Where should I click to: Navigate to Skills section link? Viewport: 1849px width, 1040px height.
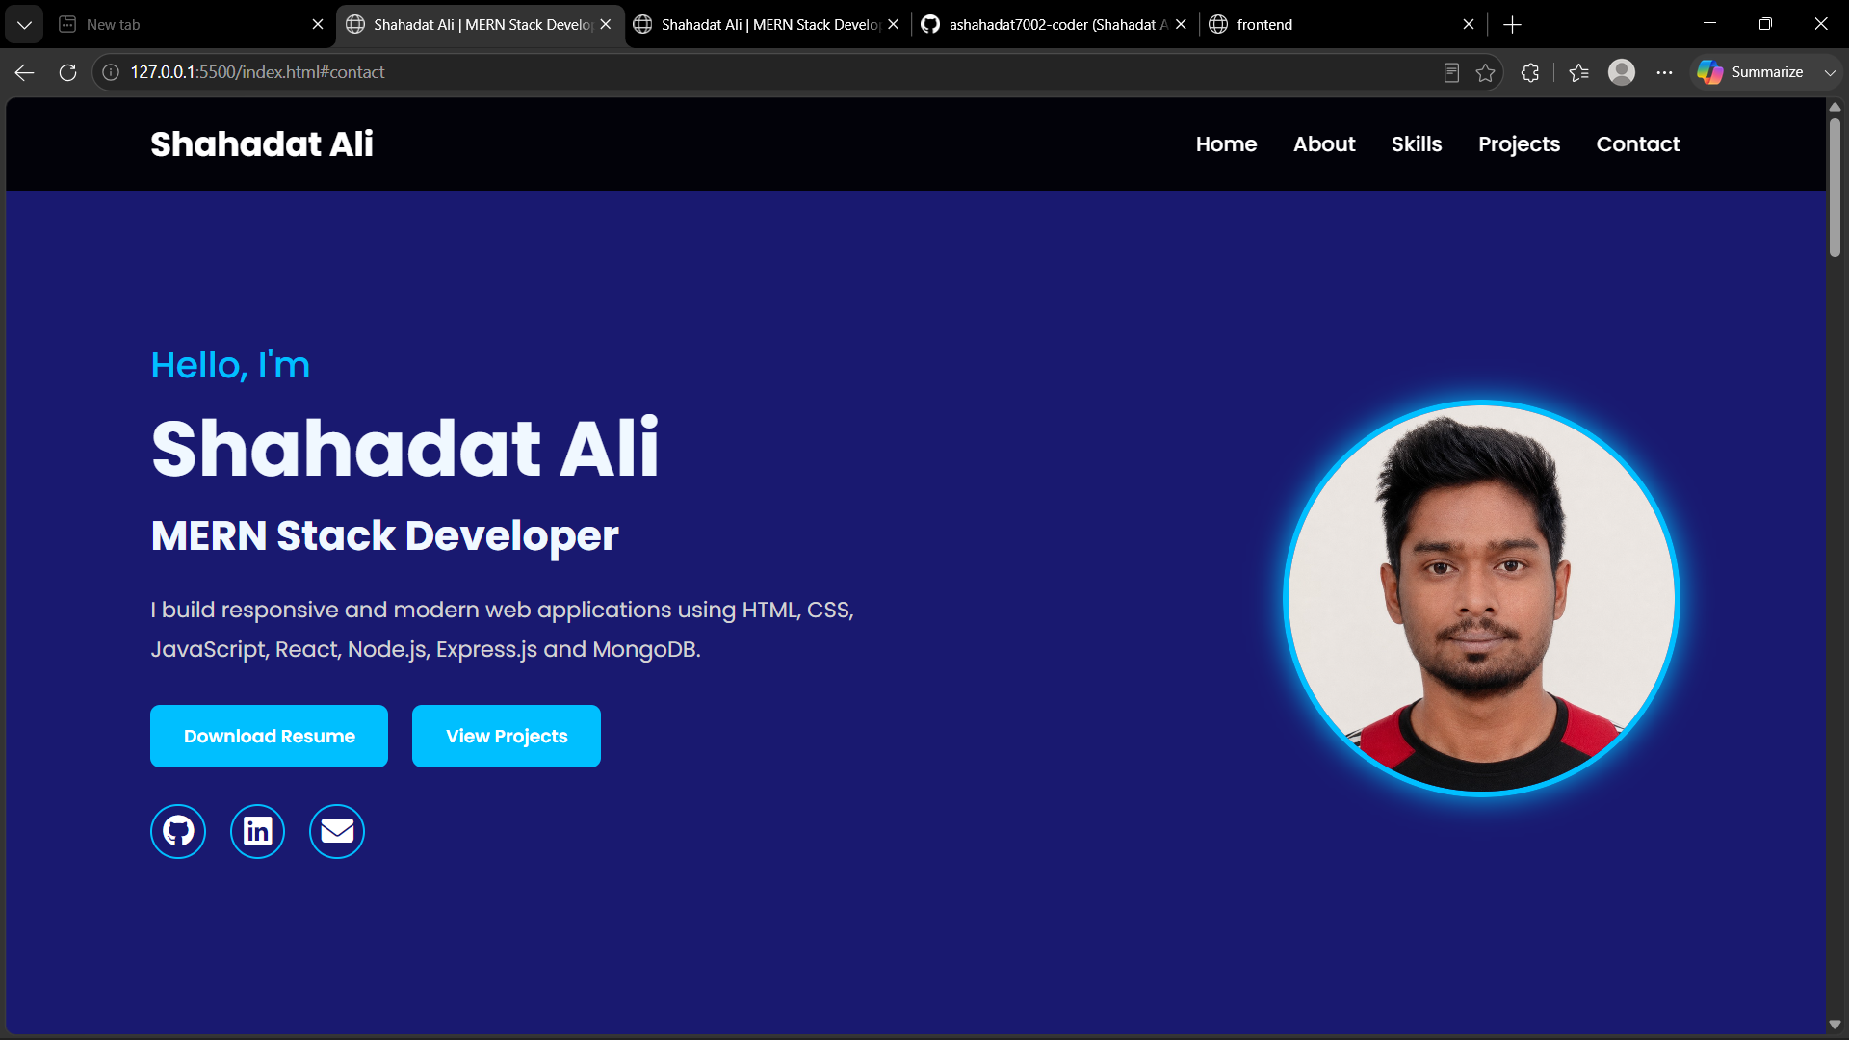click(x=1417, y=144)
